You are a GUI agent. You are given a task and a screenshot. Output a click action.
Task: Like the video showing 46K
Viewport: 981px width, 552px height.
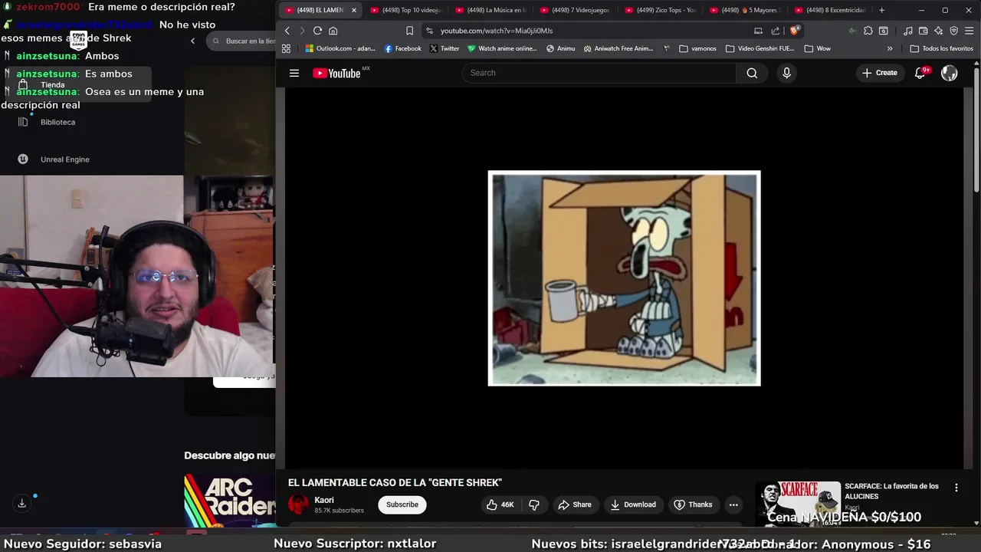click(x=500, y=504)
